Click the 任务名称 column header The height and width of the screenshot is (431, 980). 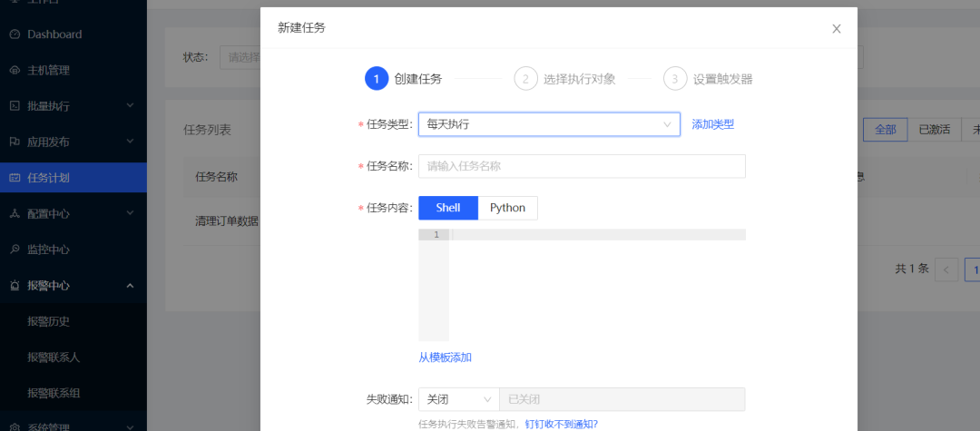216,177
